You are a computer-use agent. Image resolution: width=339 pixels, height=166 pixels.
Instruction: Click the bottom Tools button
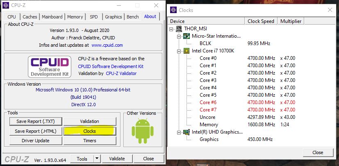[x=82, y=159]
